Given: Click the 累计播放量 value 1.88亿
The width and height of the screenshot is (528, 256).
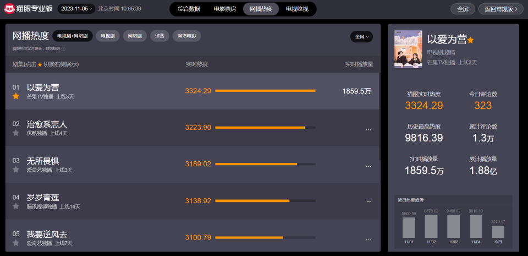Looking at the screenshot, I should [483, 171].
